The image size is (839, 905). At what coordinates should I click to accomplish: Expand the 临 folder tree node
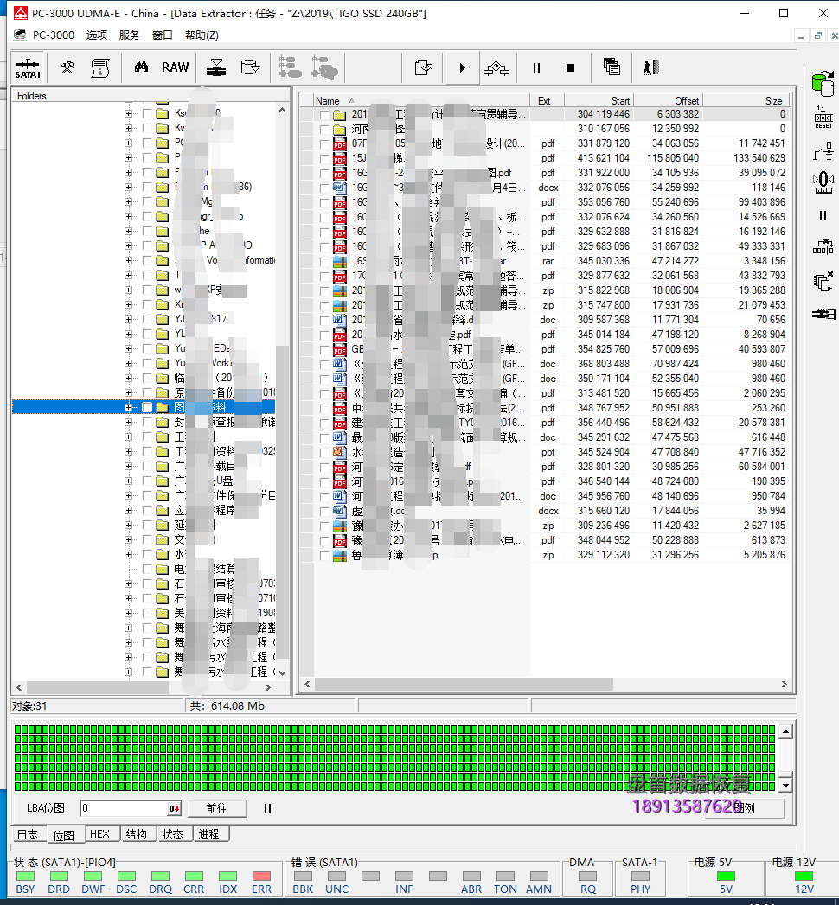[x=128, y=378]
